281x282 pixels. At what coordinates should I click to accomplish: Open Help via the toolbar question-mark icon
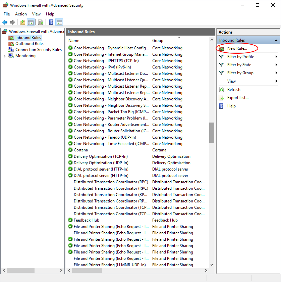pyautogui.click(x=51, y=22)
